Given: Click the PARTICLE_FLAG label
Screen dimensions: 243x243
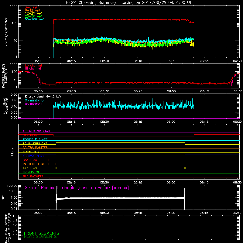Looking at the screenshot, I should click(x=34, y=164).
